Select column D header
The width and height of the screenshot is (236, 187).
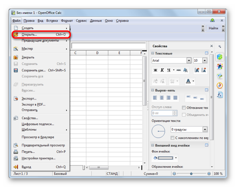(x=97, y=53)
